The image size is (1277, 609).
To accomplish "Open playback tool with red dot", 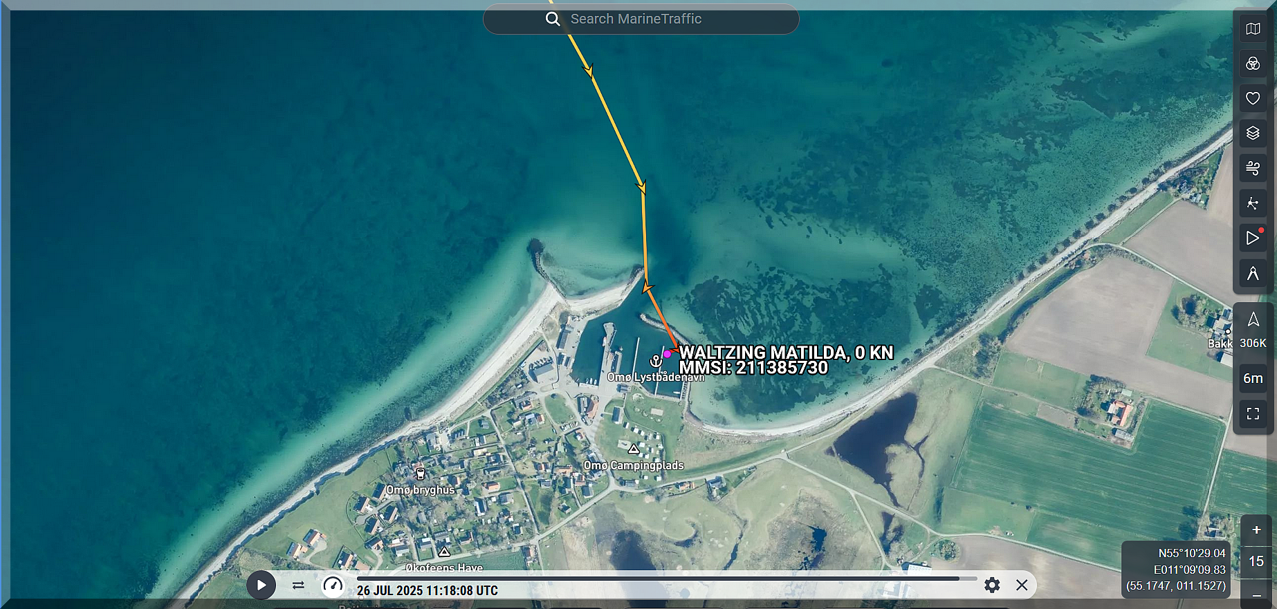I will (1253, 238).
